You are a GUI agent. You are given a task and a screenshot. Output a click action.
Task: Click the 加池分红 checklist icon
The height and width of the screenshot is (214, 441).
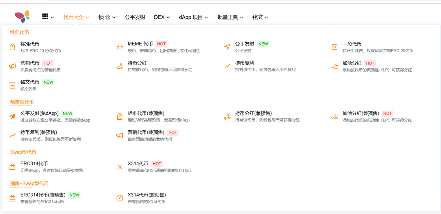point(334,66)
